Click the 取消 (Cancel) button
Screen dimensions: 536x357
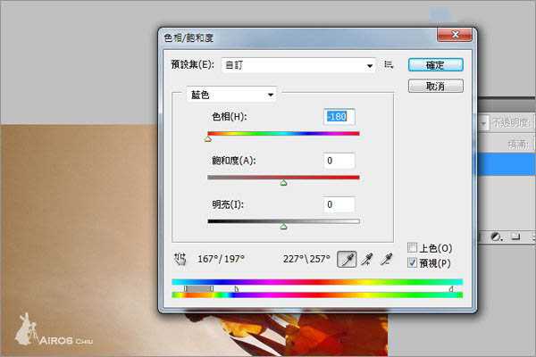coord(435,87)
